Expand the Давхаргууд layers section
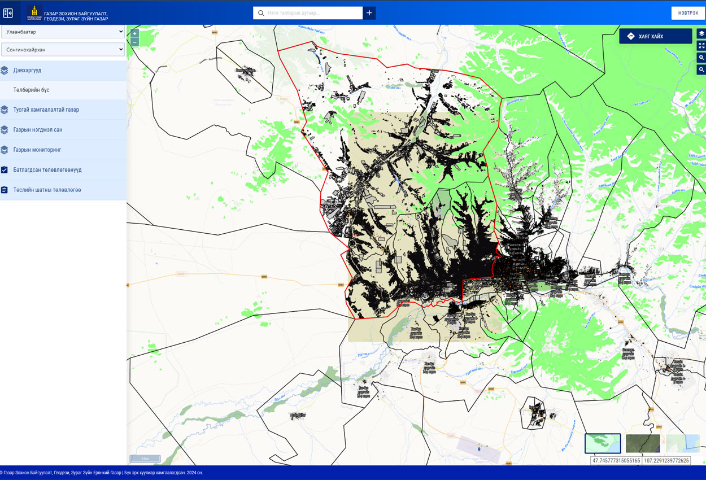 pos(63,71)
